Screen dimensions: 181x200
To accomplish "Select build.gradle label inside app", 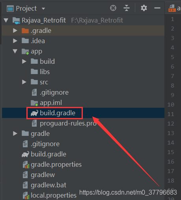I will [x=58, y=113].
